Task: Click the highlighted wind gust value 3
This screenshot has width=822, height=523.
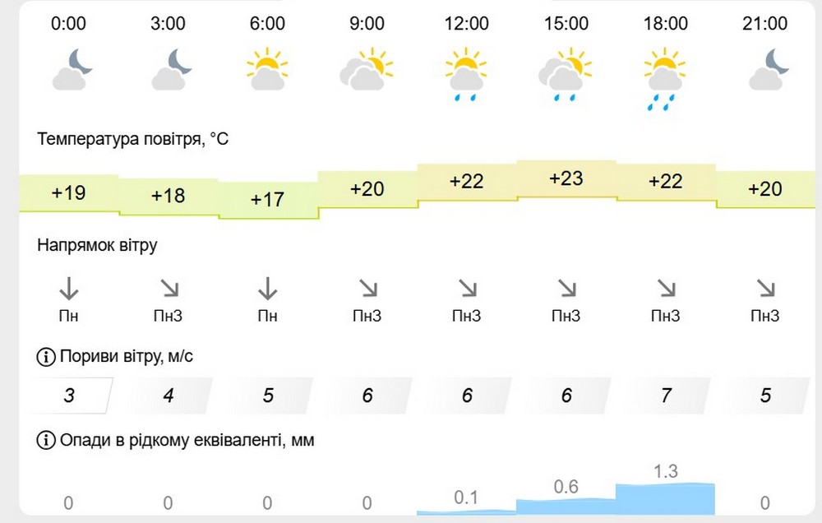Action: 69,395
